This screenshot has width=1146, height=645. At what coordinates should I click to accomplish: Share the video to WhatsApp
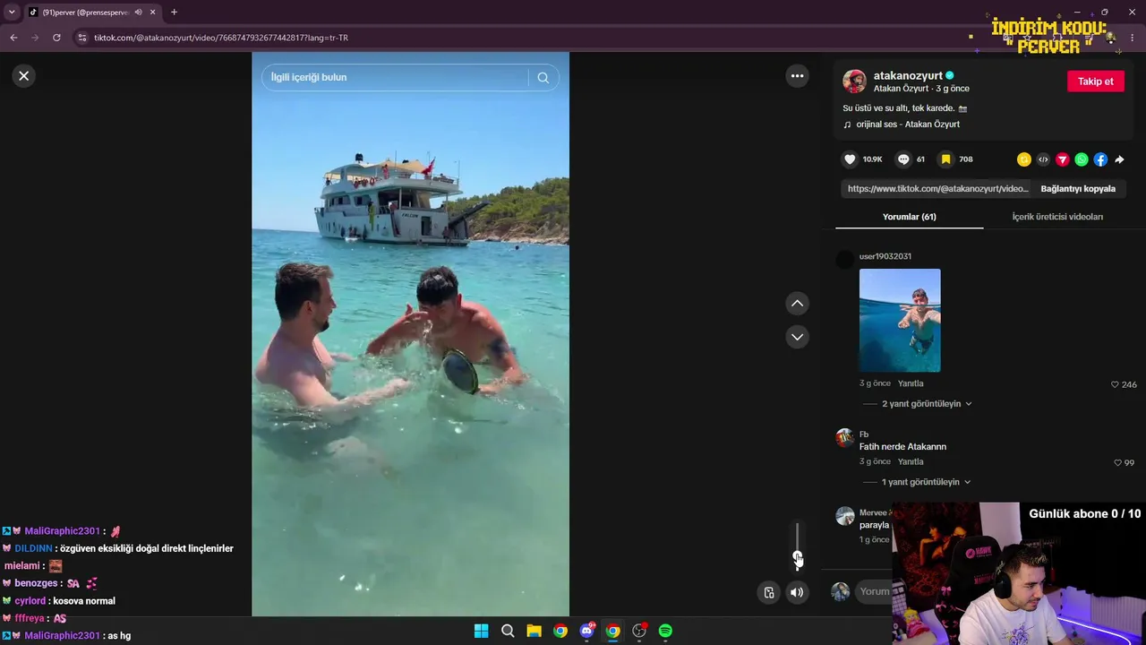click(x=1082, y=159)
